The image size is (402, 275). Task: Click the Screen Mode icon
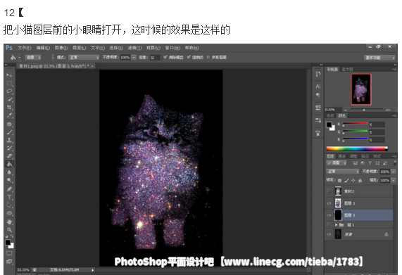tap(9, 262)
